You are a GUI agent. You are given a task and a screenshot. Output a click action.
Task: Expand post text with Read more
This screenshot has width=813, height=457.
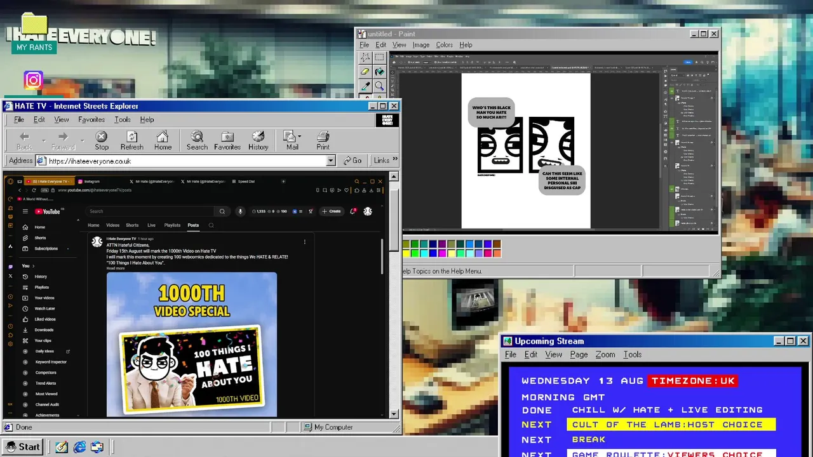point(116,268)
